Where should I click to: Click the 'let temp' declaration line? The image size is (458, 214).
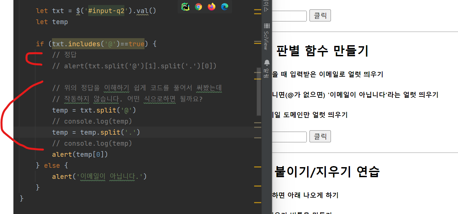point(52,22)
